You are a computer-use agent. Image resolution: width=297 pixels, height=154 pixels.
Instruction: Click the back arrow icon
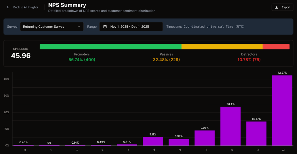8,7
